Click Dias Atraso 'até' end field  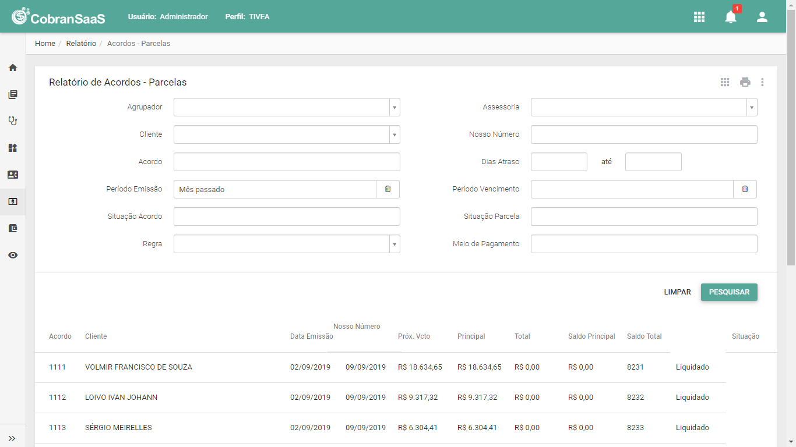coord(653,162)
